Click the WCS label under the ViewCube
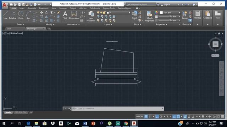Screen dimensions: 227x127 point(215,55)
